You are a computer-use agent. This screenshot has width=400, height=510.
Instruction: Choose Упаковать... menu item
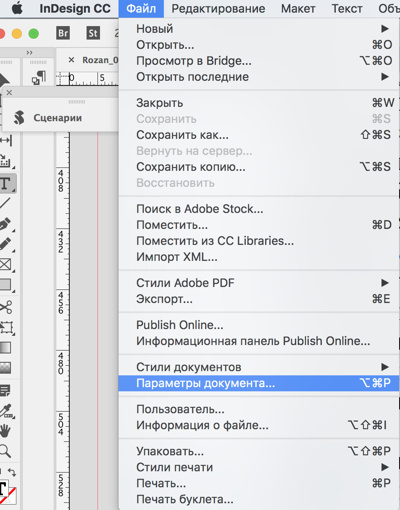point(258,452)
